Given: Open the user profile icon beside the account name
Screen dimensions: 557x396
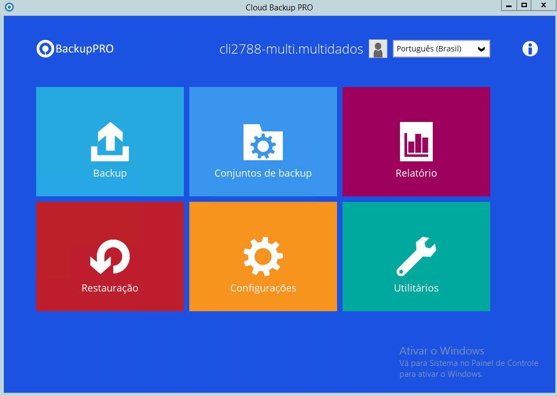Looking at the screenshot, I should point(376,49).
